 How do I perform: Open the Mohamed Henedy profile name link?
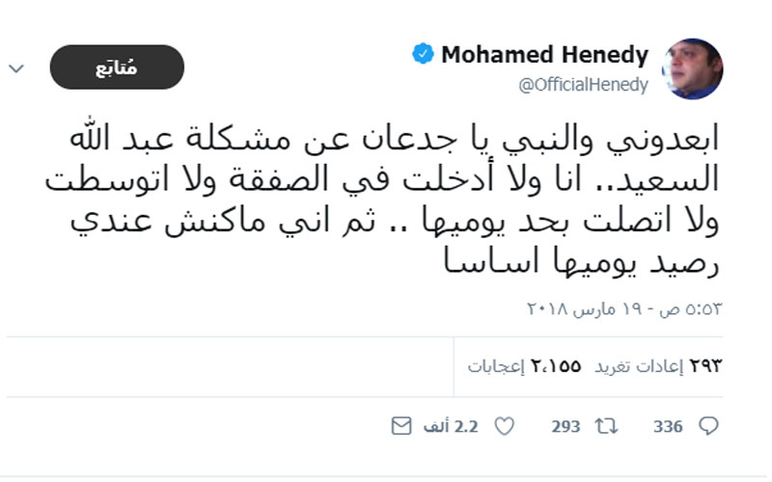(x=544, y=54)
